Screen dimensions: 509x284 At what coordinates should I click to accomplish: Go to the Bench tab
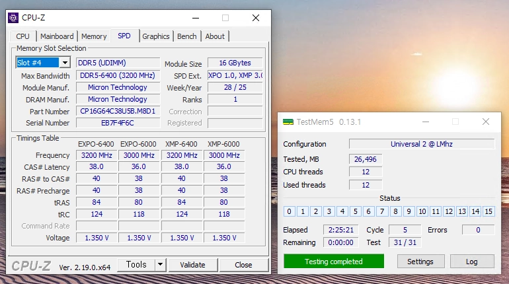pos(186,36)
